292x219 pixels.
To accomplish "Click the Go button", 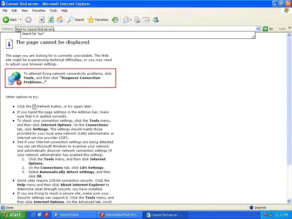I will [x=268, y=29].
